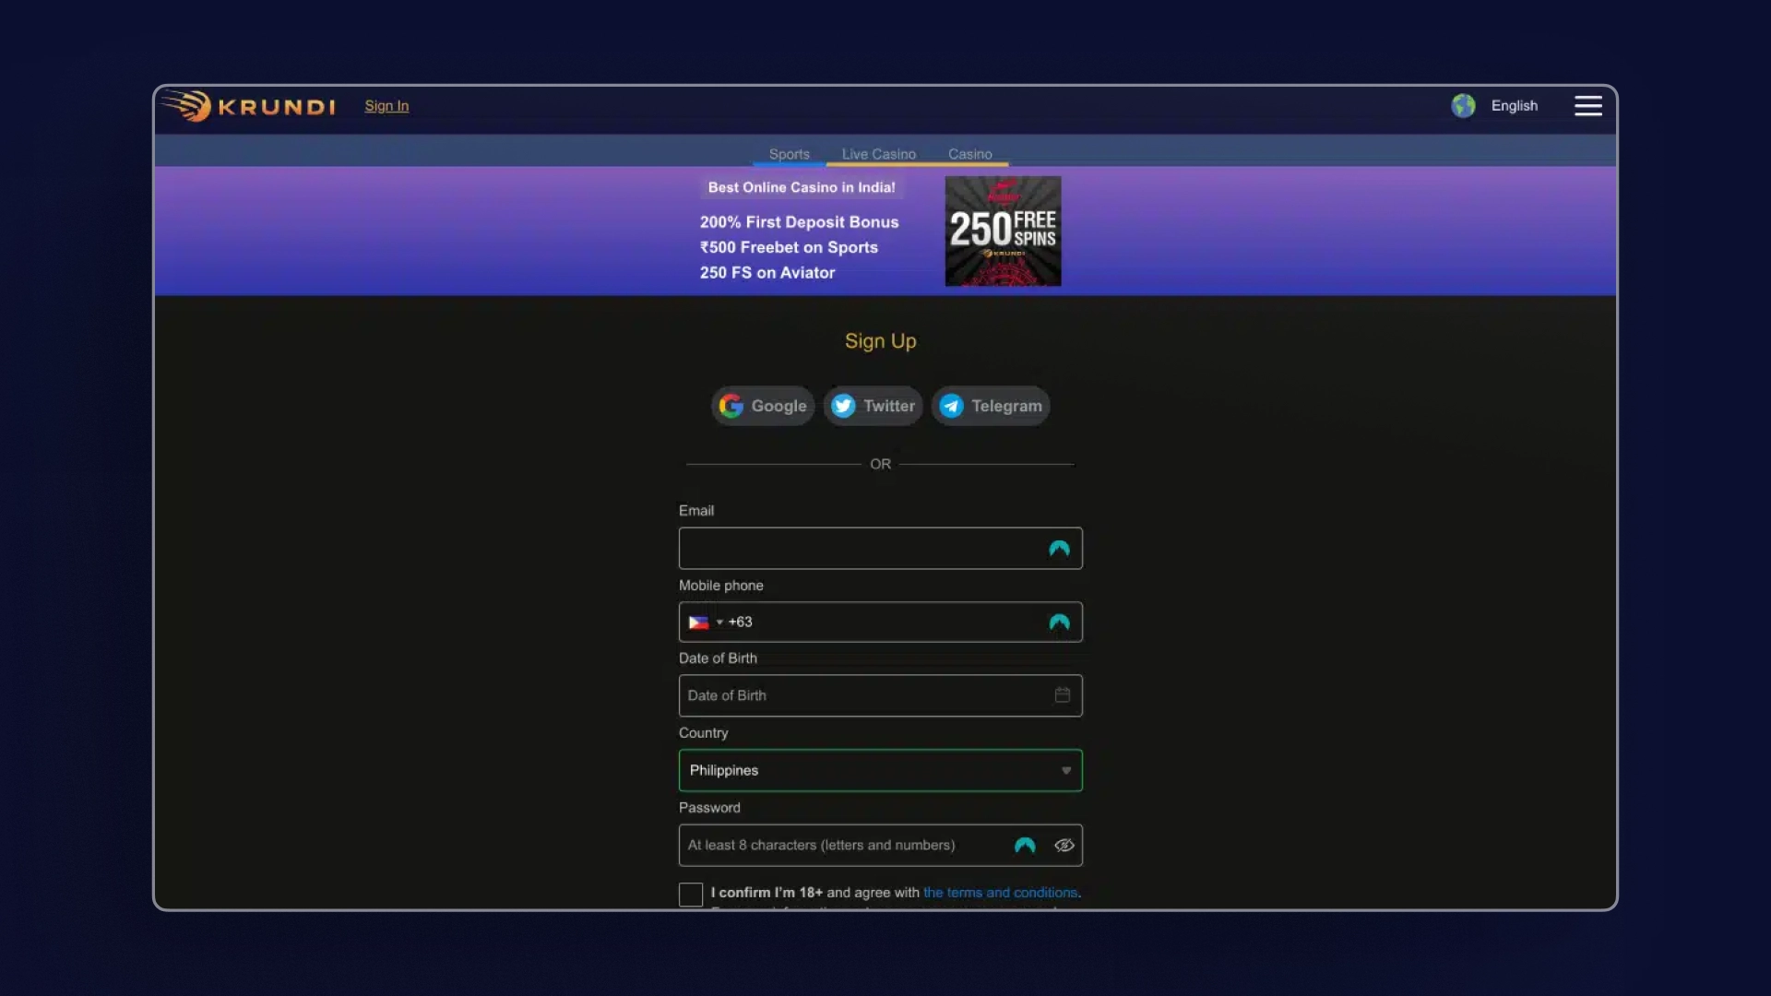Click the 250 Free Spins banner image
1771x996 pixels.
[x=1003, y=231]
